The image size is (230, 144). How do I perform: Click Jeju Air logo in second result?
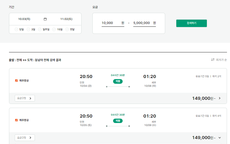pos(16,120)
